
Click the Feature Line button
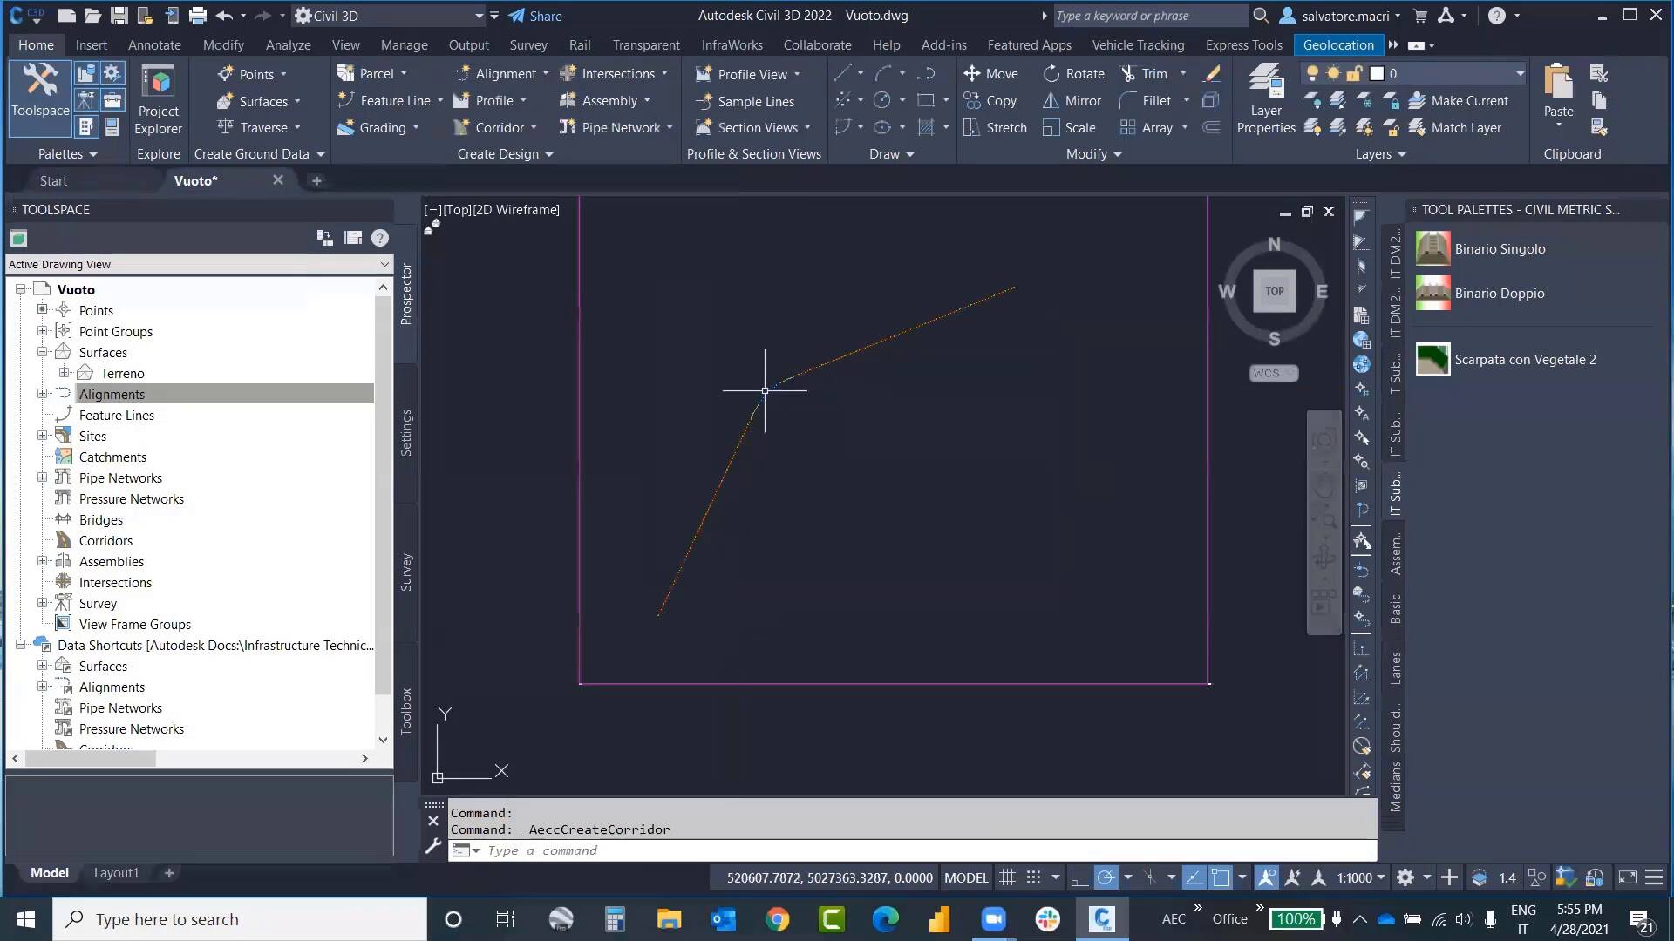pyautogui.click(x=384, y=101)
